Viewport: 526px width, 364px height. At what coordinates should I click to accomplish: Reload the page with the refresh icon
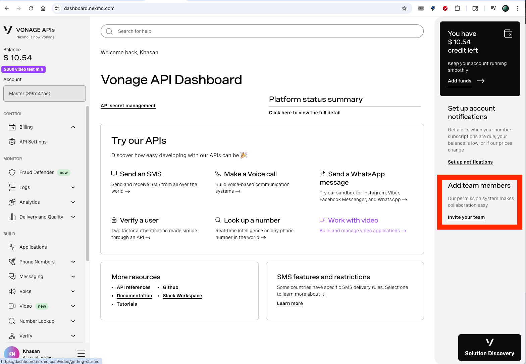click(31, 8)
